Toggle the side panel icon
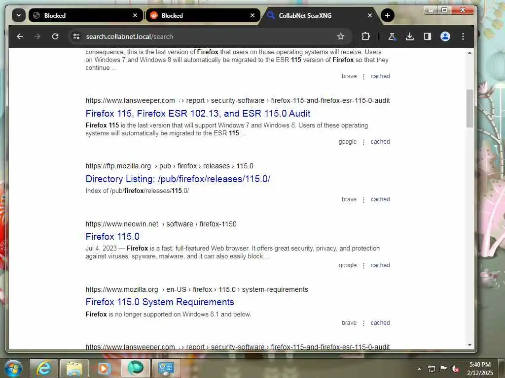The width and height of the screenshot is (505, 378). coord(428,36)
